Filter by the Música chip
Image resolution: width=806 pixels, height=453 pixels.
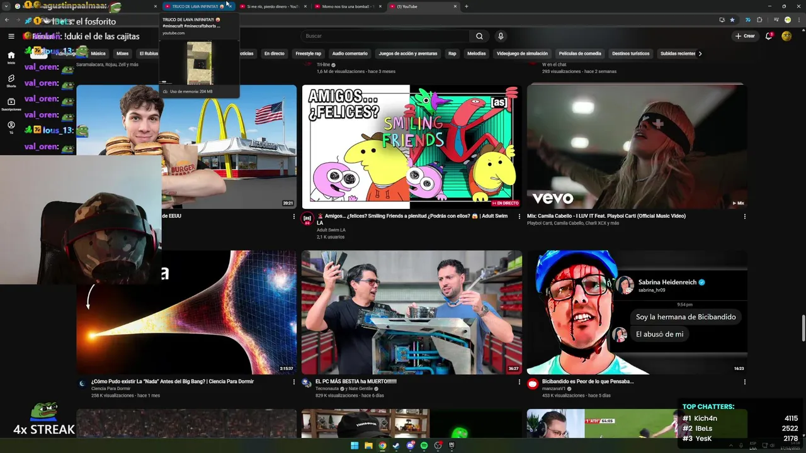[x=98, y=53]
